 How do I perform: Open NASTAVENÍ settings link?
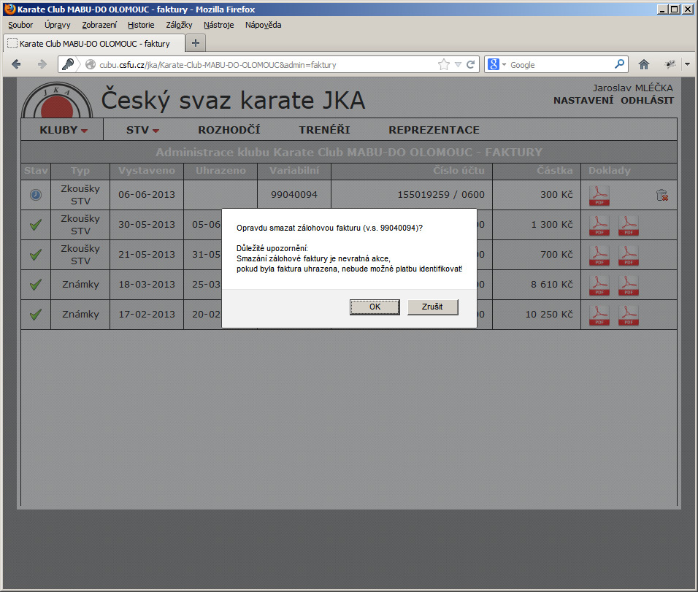(583, 101)
